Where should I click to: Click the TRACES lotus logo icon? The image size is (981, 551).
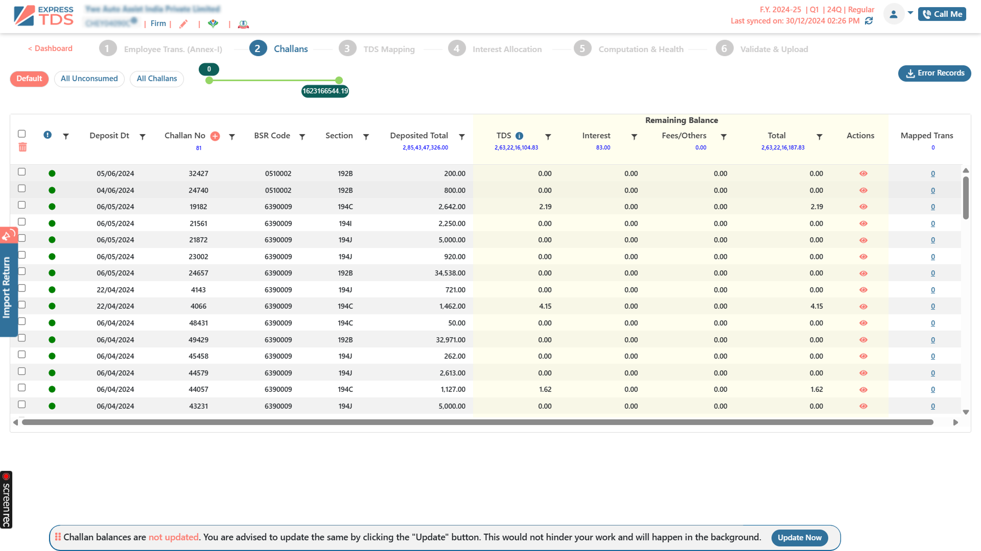[x=214, y=24]
